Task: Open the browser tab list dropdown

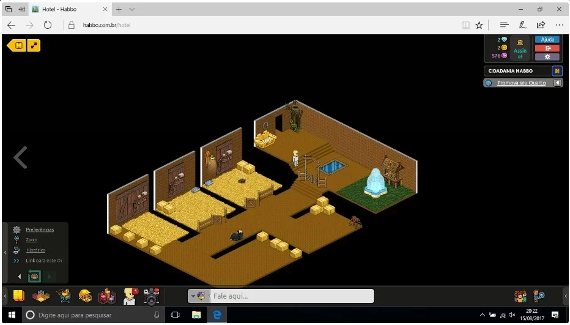Action: point(132,9)
